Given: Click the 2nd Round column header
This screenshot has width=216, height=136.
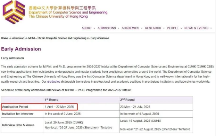Looking at the screenshot, I should tap(127, 100).
